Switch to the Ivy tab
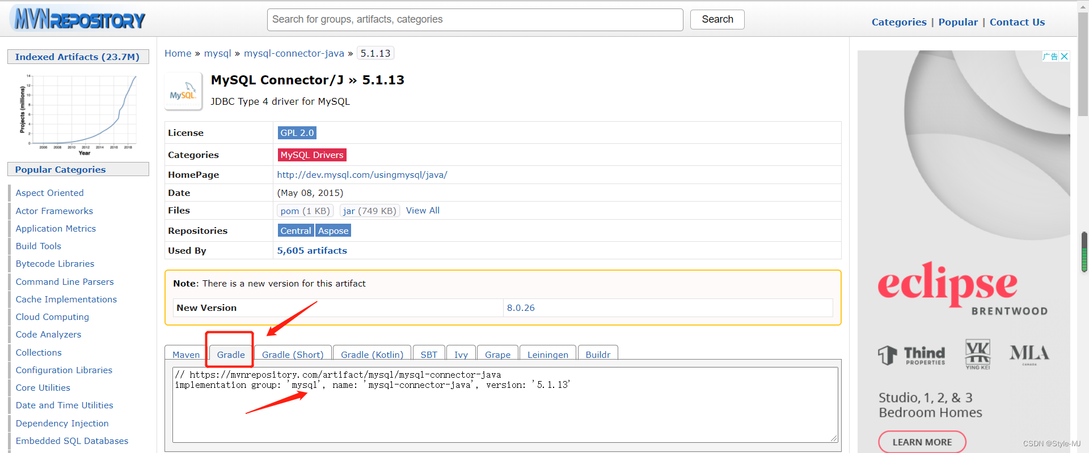Screen dimensions: 1089x453 click(461, 354)
